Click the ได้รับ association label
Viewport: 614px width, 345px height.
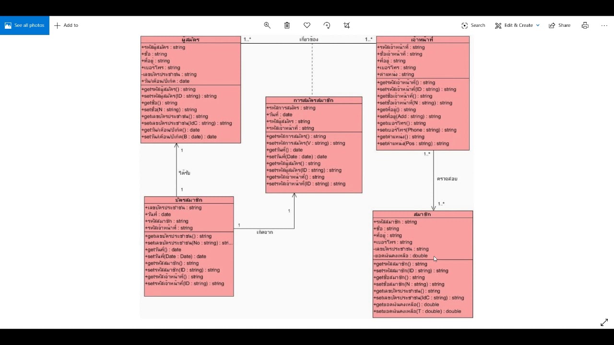coord(185,173)
